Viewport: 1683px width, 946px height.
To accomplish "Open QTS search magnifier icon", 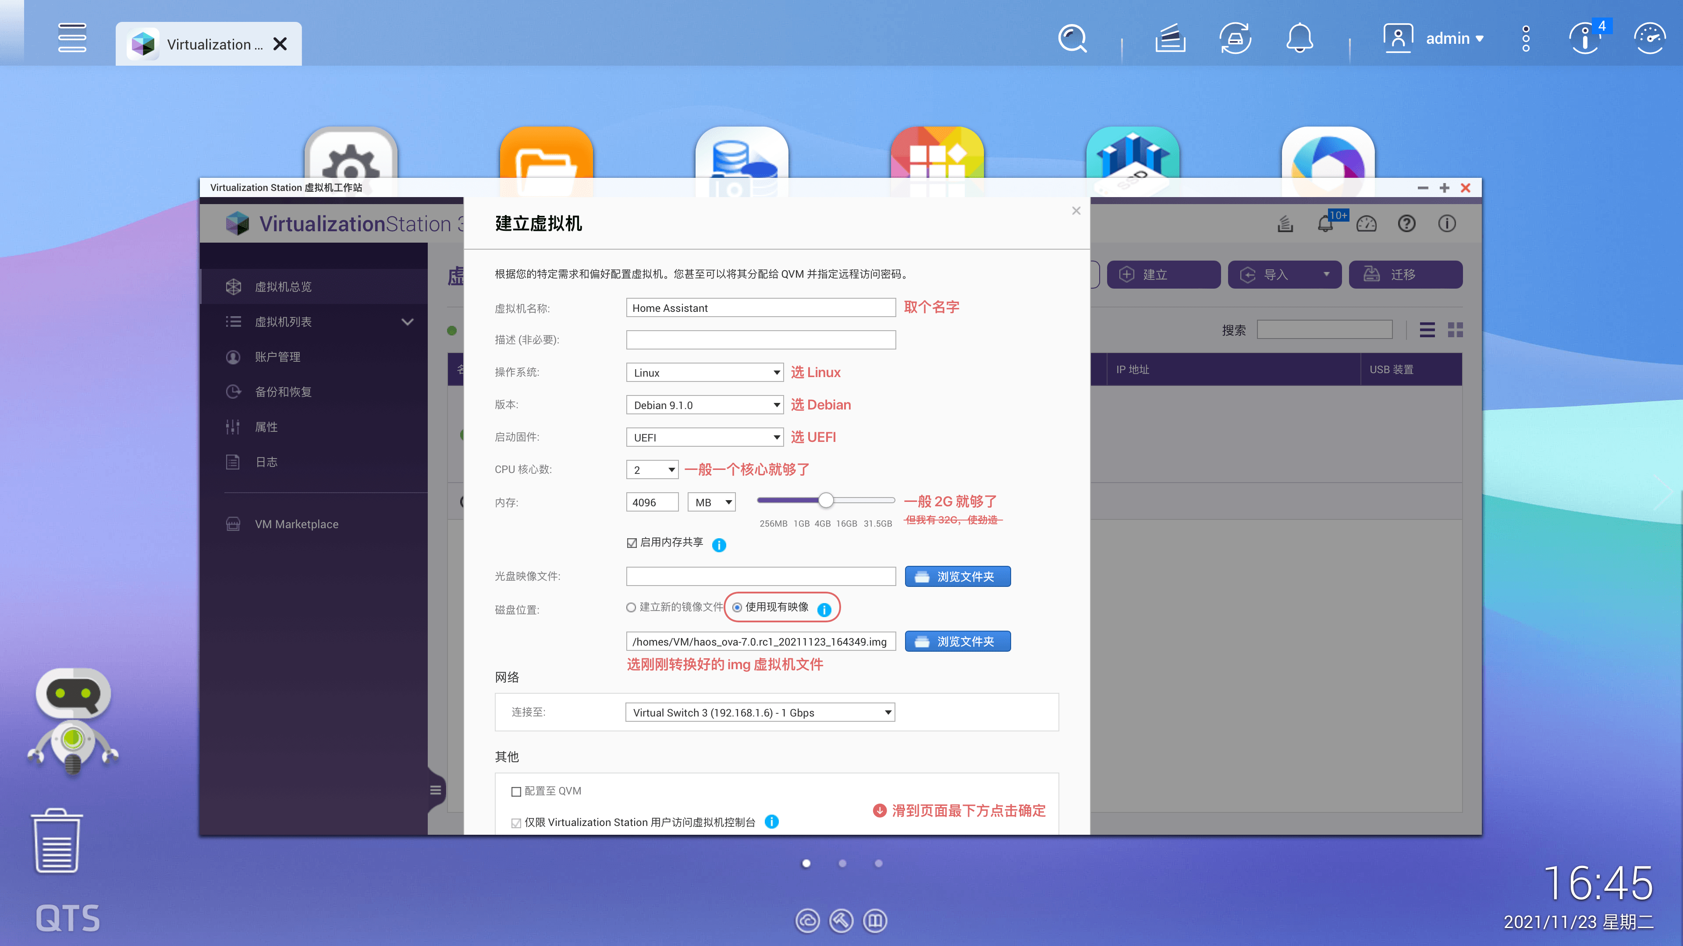I will click(1072, 39).
